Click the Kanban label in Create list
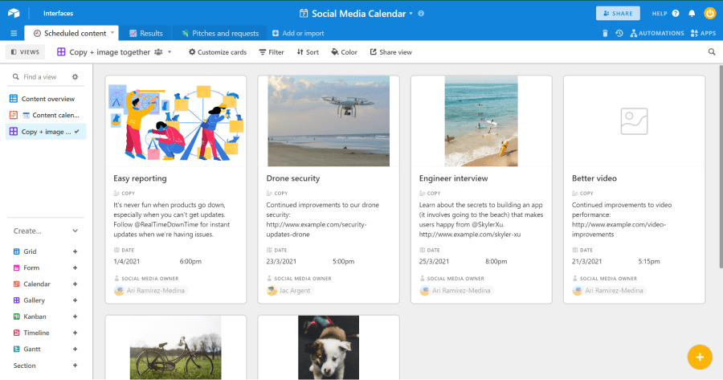The height and width of the screenshot is (380, 723). click(x=35, y=317)
